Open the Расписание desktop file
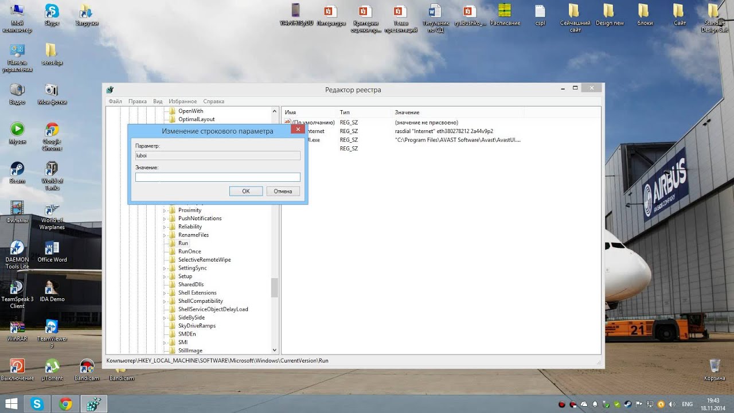Image resolution: width=734 pixels, height=413 pixels. [x=505, y=15]
